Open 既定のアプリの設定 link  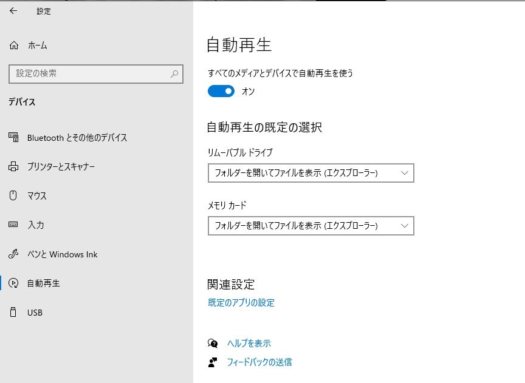[x=241, y=303]
